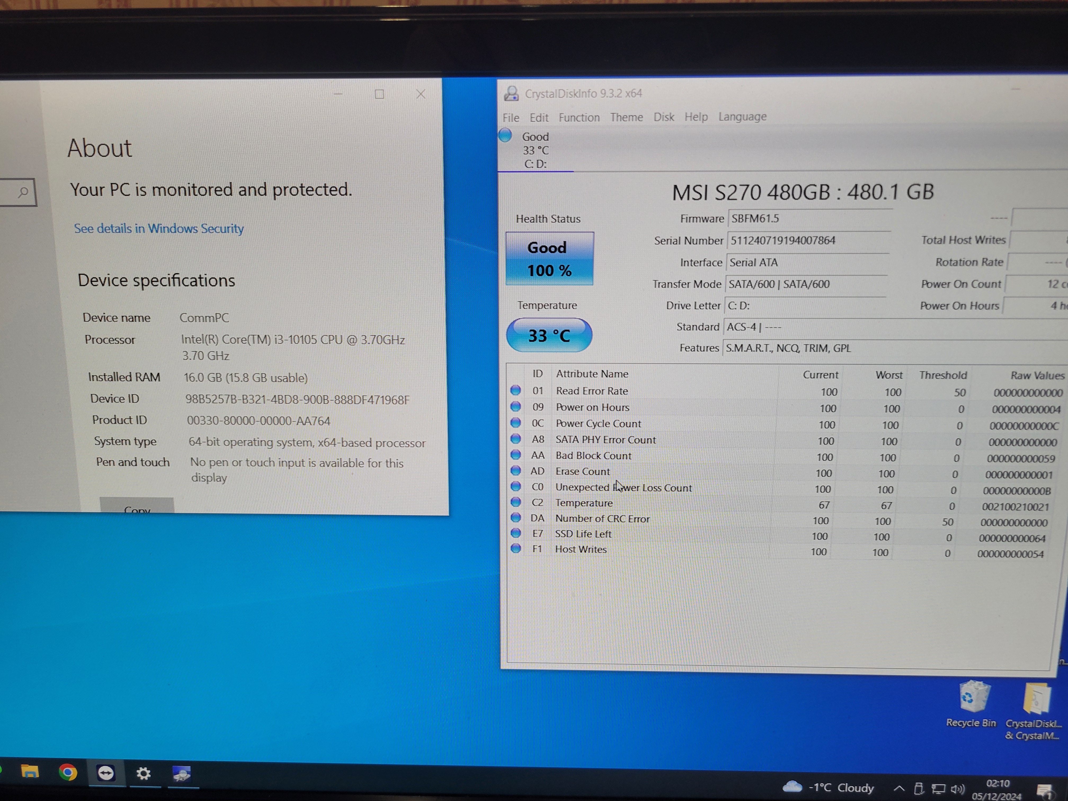Click status orb of Temperature attribute row
This screenshot has height=801, width=1068.
tap(515, 502)
